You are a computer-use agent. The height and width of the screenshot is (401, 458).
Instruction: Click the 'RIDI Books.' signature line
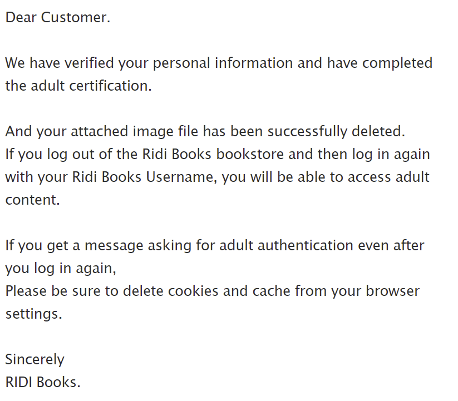[43, 382]
